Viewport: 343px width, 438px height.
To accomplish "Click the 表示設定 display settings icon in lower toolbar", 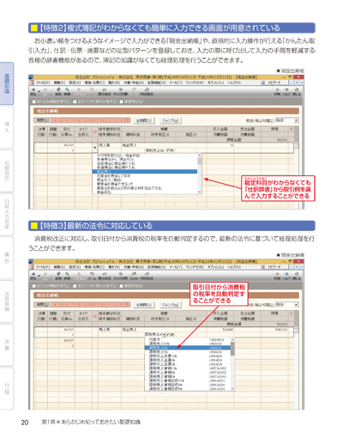I will coord(105,276).
